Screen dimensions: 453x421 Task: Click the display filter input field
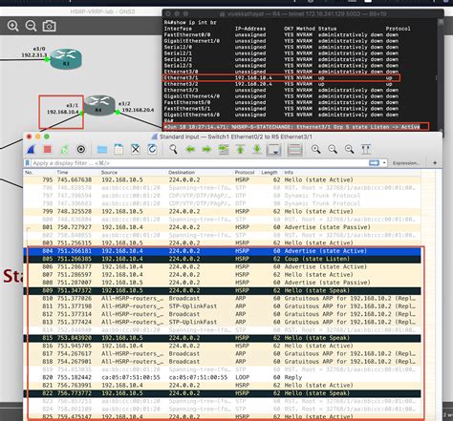(x=199, y=163)
